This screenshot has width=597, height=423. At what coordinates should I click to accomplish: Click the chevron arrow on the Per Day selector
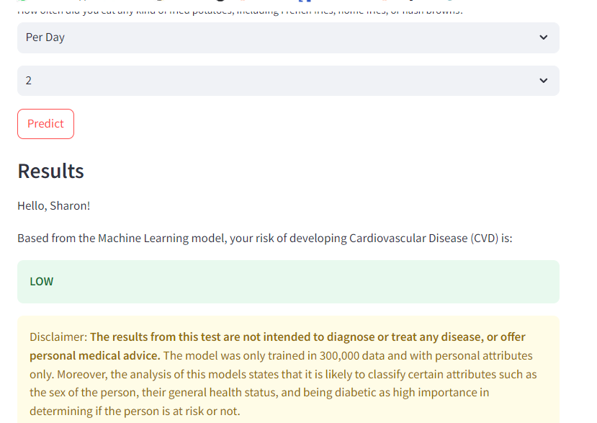(543, 37)
